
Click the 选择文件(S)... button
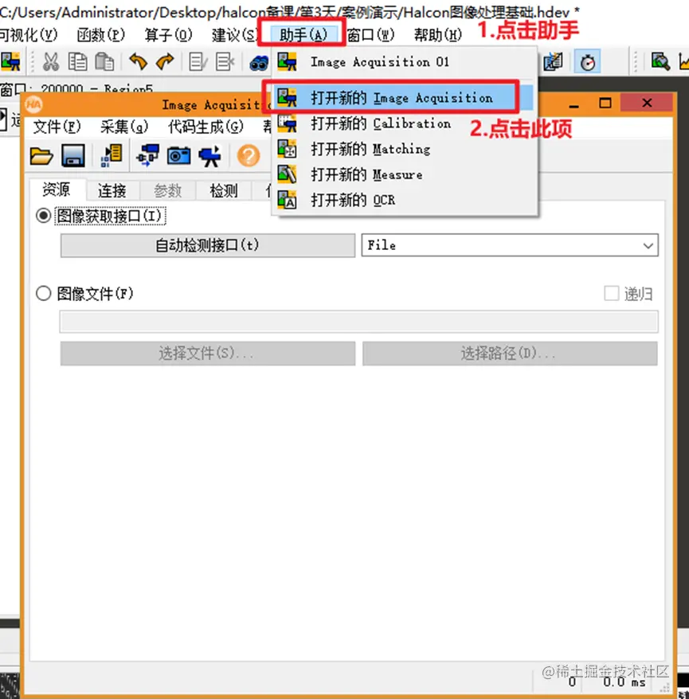pyautogui.click(x=208, y=354)
